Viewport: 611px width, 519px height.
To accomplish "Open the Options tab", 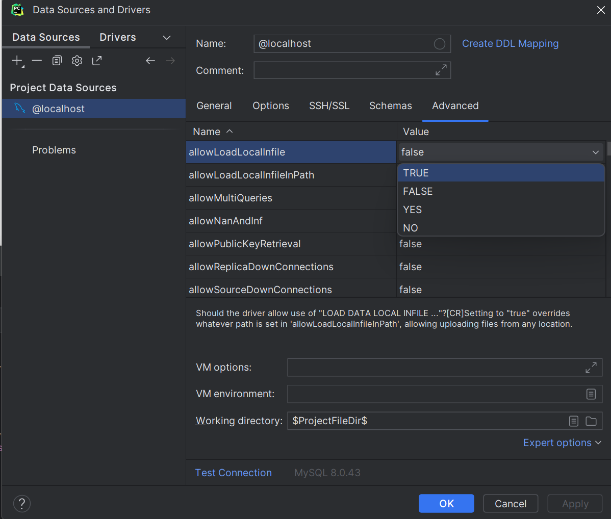I will 271,106.
